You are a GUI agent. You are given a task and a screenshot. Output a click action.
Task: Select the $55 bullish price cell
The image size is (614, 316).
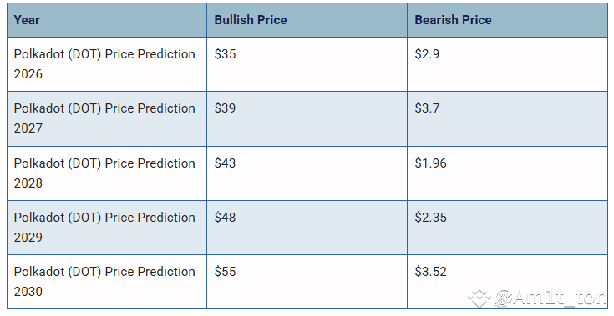[307, 282]
